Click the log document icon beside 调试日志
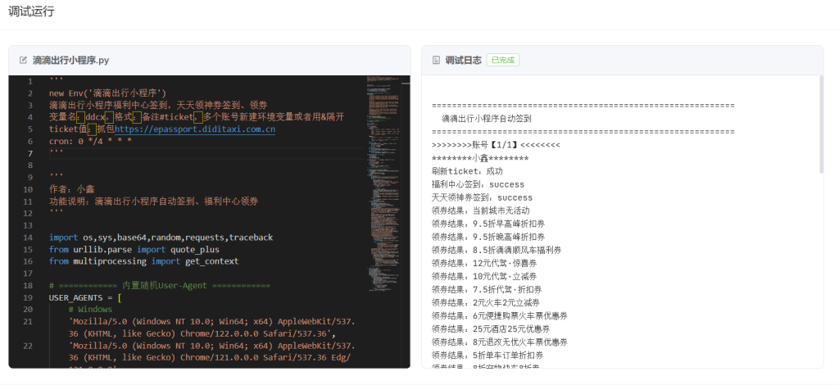 tap(436, 61)
